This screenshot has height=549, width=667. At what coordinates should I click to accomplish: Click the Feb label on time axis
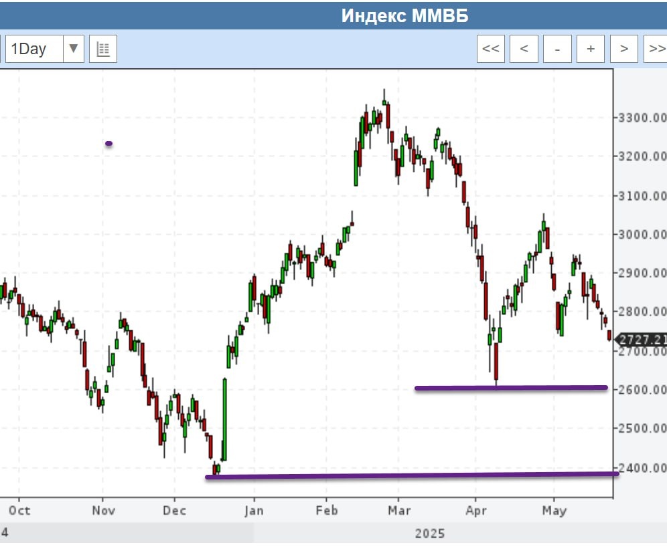[327, 510]
